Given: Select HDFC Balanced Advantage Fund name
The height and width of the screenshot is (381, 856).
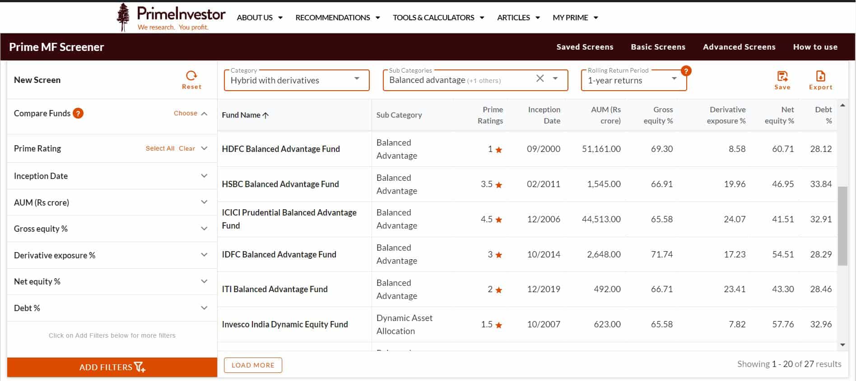Looking at the screenshot, I should click(281, 149).
